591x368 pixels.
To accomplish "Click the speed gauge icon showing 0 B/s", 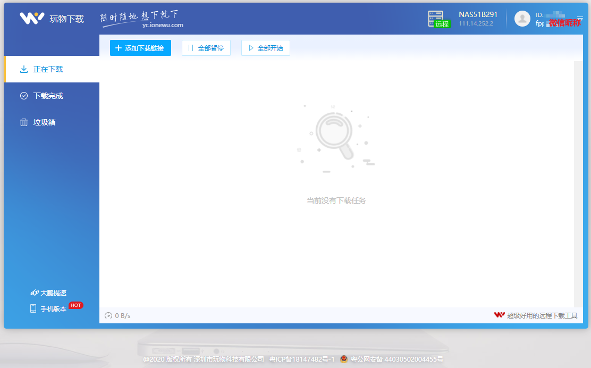I will click(108, 315).
